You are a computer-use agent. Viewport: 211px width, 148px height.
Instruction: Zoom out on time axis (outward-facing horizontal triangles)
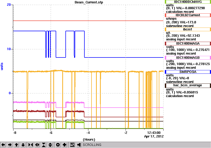point(37,145)
